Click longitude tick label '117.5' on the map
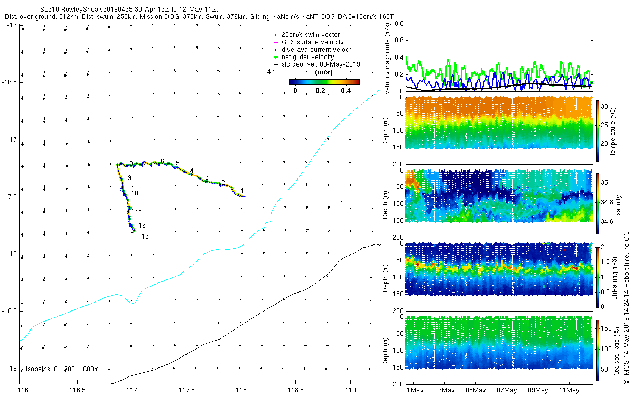634x396 pixels. click(187, 390)
